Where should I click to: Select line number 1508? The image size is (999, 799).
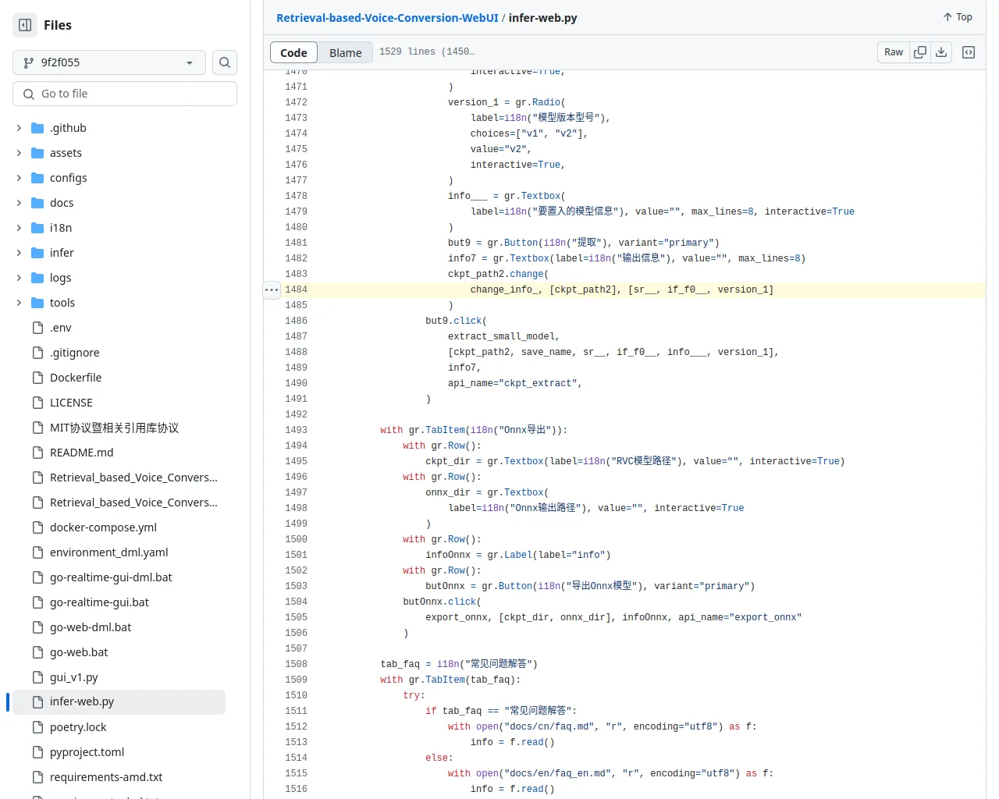[296, 664]
